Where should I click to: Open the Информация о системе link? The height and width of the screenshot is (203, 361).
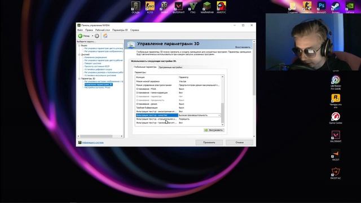pyautogui.click(x=93, y=143)
